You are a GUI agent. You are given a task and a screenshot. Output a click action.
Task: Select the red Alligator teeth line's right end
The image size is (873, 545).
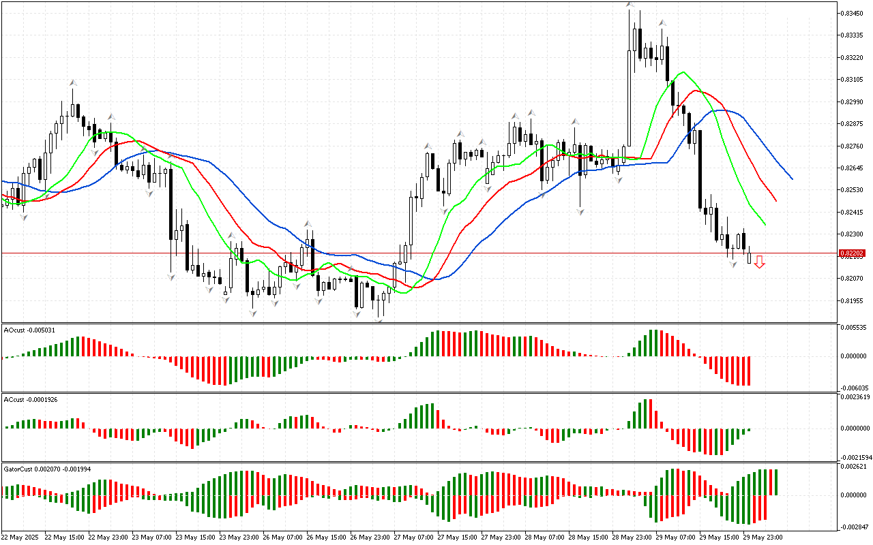775,200
